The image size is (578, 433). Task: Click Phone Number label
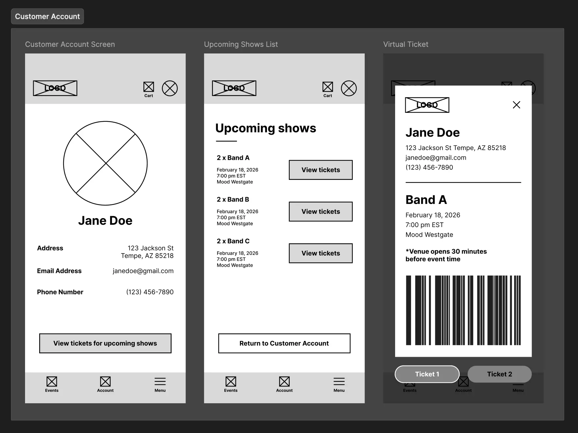[x=60, y=292]
